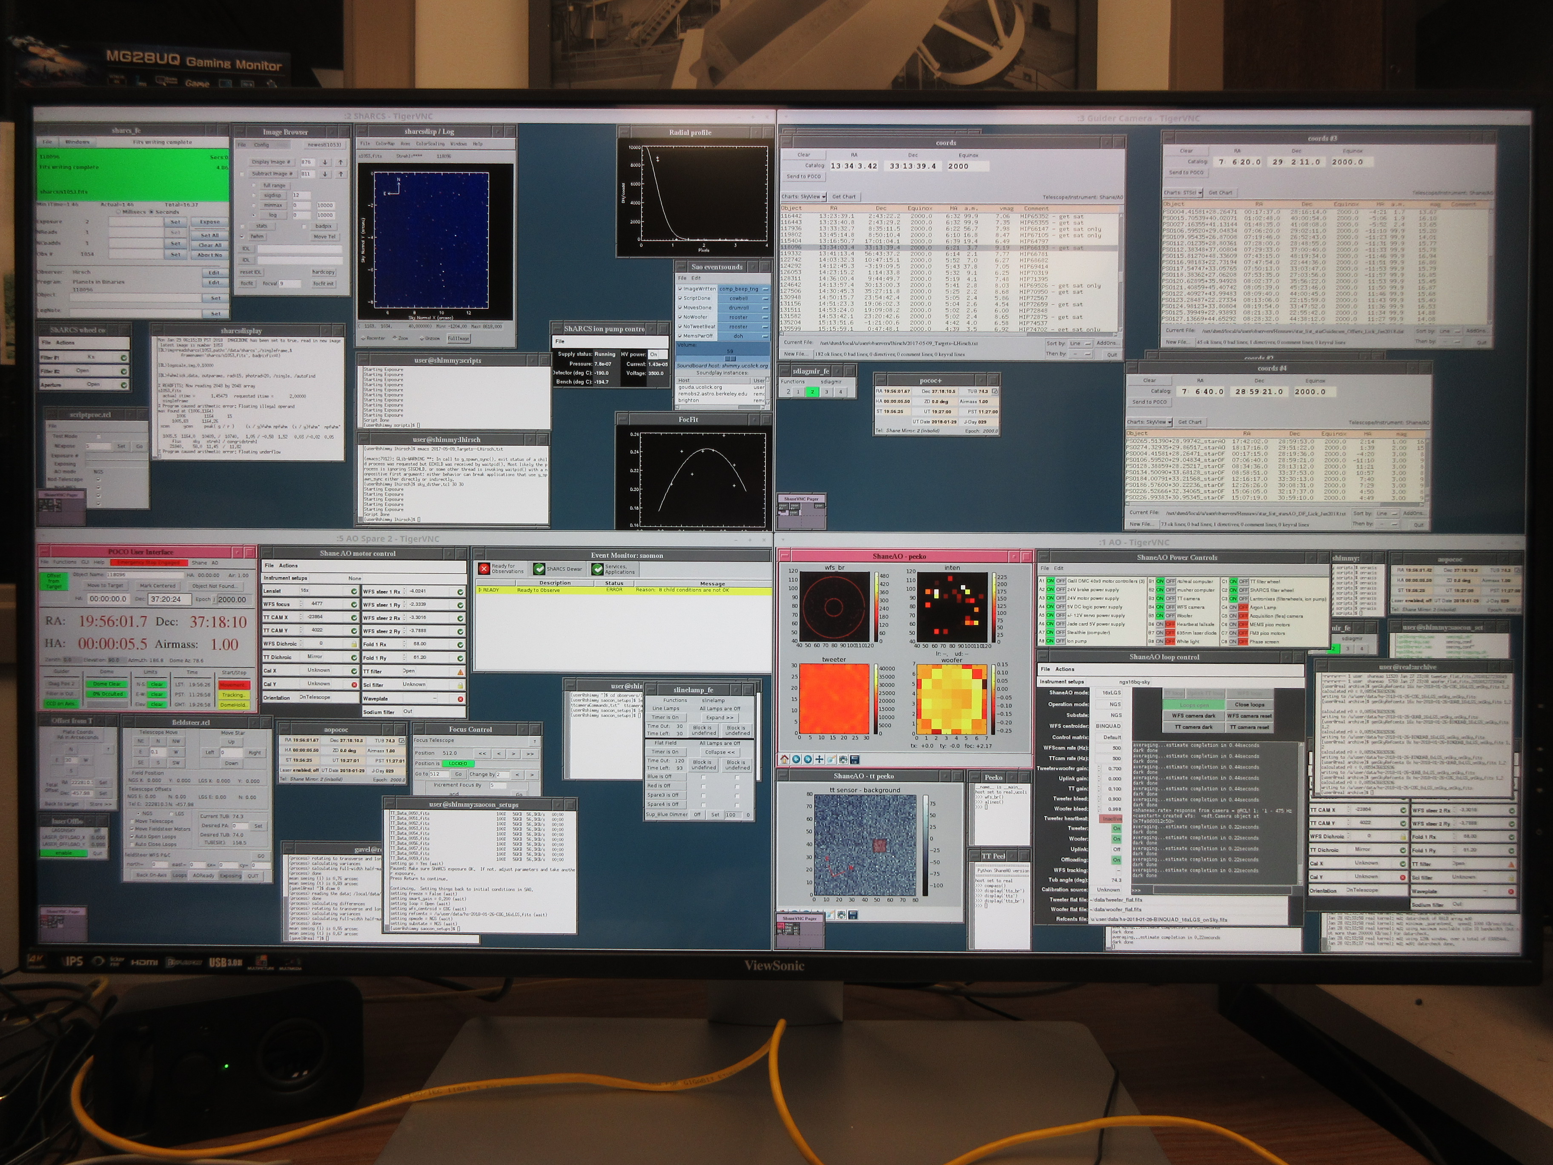Click Display Image up arrow in Image Browser
This screenshot has width=1553, height=1165.
click(x=341, y=162)
